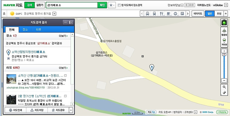Click results panel scrollbar down arrow
The width and height of the screenshot is (230, 116).
click(x=72, y=104)
